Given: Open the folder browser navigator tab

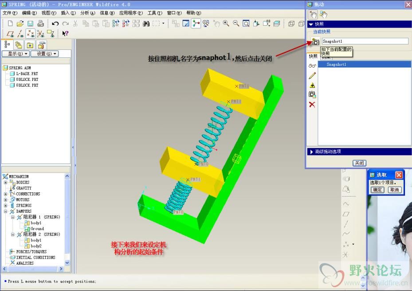Looking at the screenshot, I should (x=18, y=45).
